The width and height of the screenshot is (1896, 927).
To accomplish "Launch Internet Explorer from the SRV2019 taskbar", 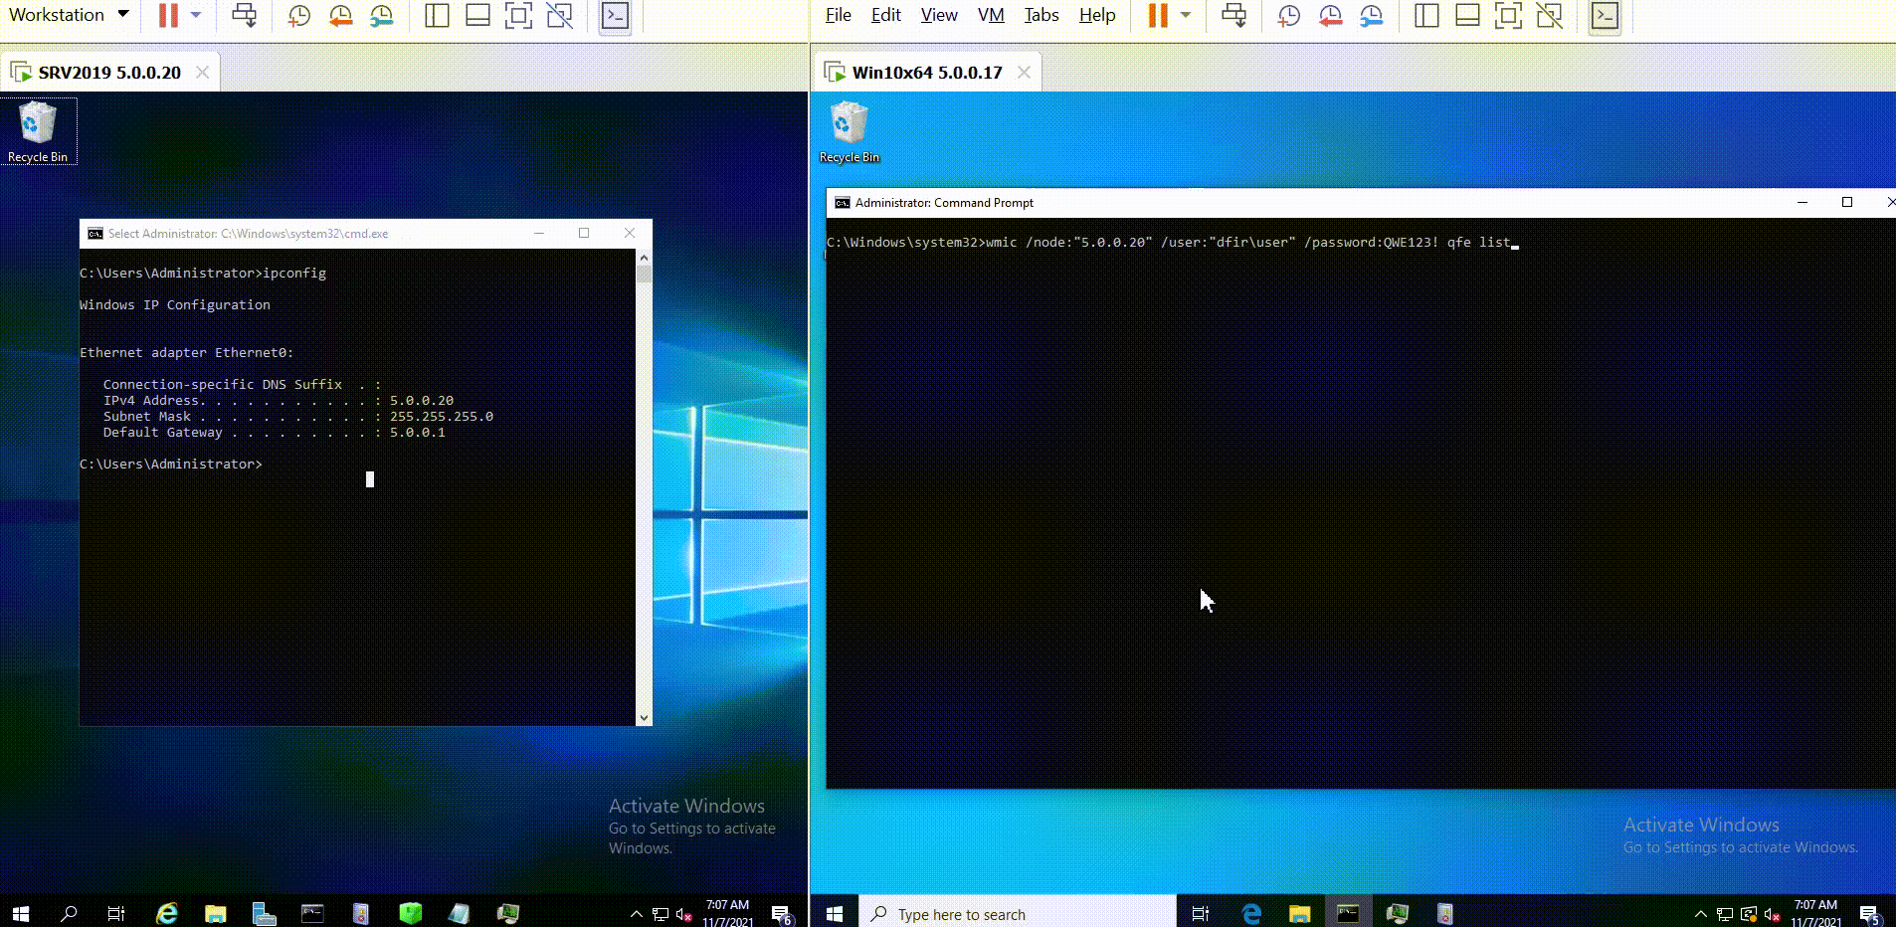I will pyautogui.click(x=166, y=913).
